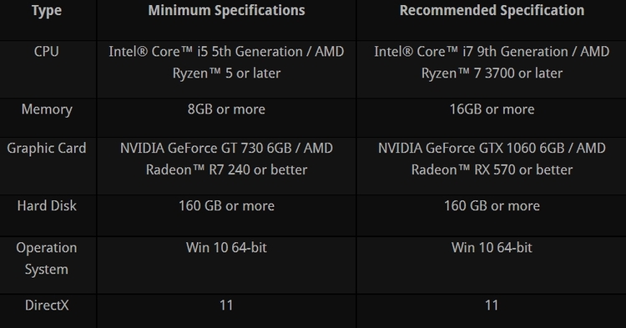The width and height of the screenshot is (626, 328).
Task: Click the Intel Core i7 9th Generation cell
Action: (492, 63)
